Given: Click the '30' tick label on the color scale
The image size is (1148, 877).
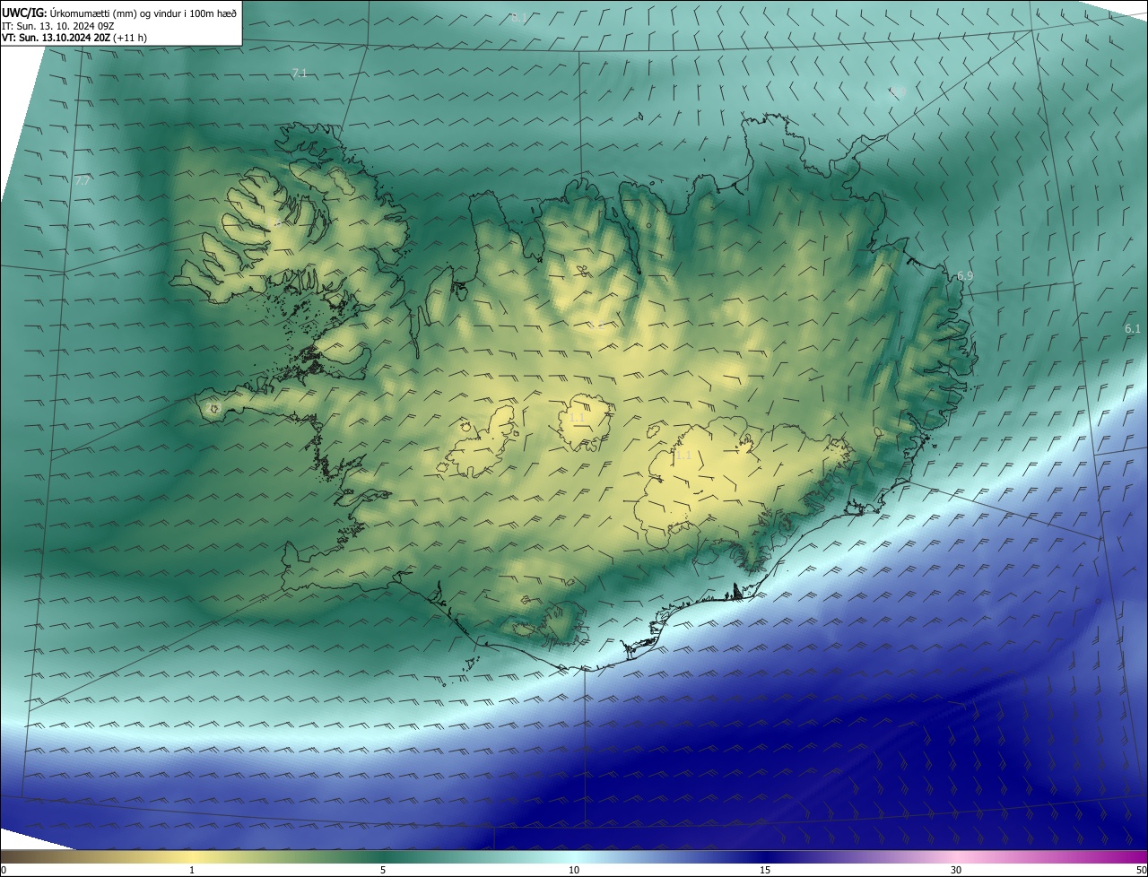Looking at the screenshot, I should 956,870.
